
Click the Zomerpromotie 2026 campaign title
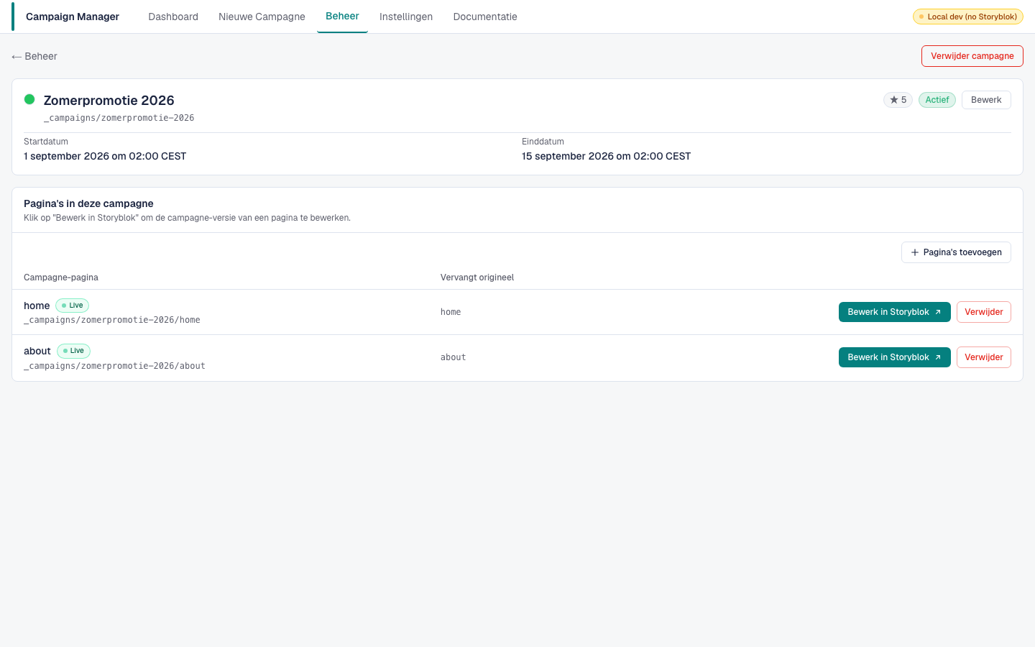pos(109,101)
